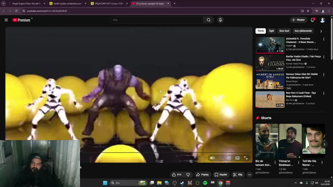Open Chrome install/cast icon in address bar
Image resolution: width=333 pixels, height=187 pixels.
point(302,11)
